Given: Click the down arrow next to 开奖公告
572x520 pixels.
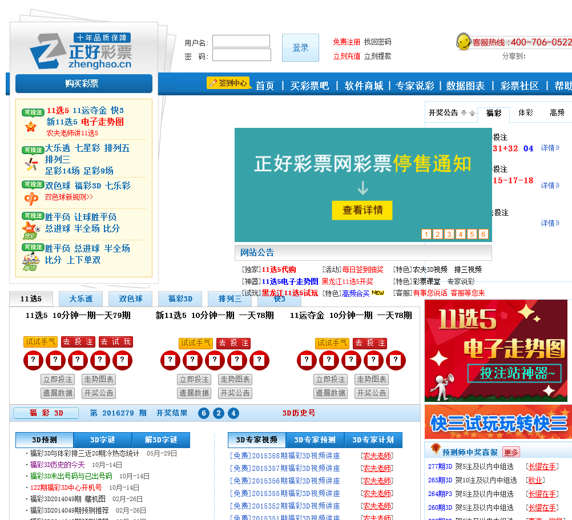Looking at the screenshot, I should click(464, 113).
